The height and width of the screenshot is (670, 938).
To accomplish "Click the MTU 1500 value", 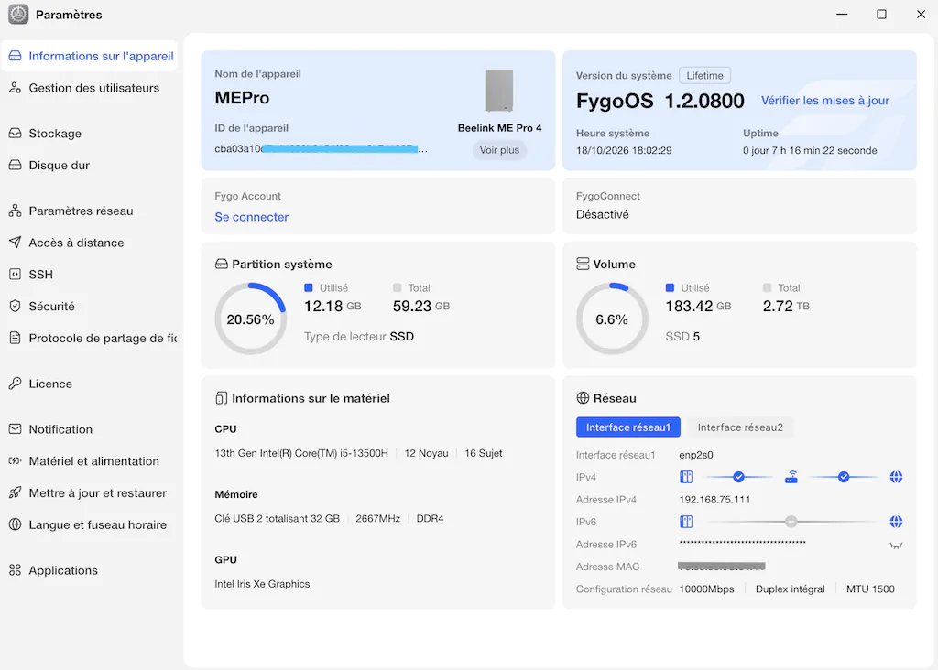I will pos(870,589).
